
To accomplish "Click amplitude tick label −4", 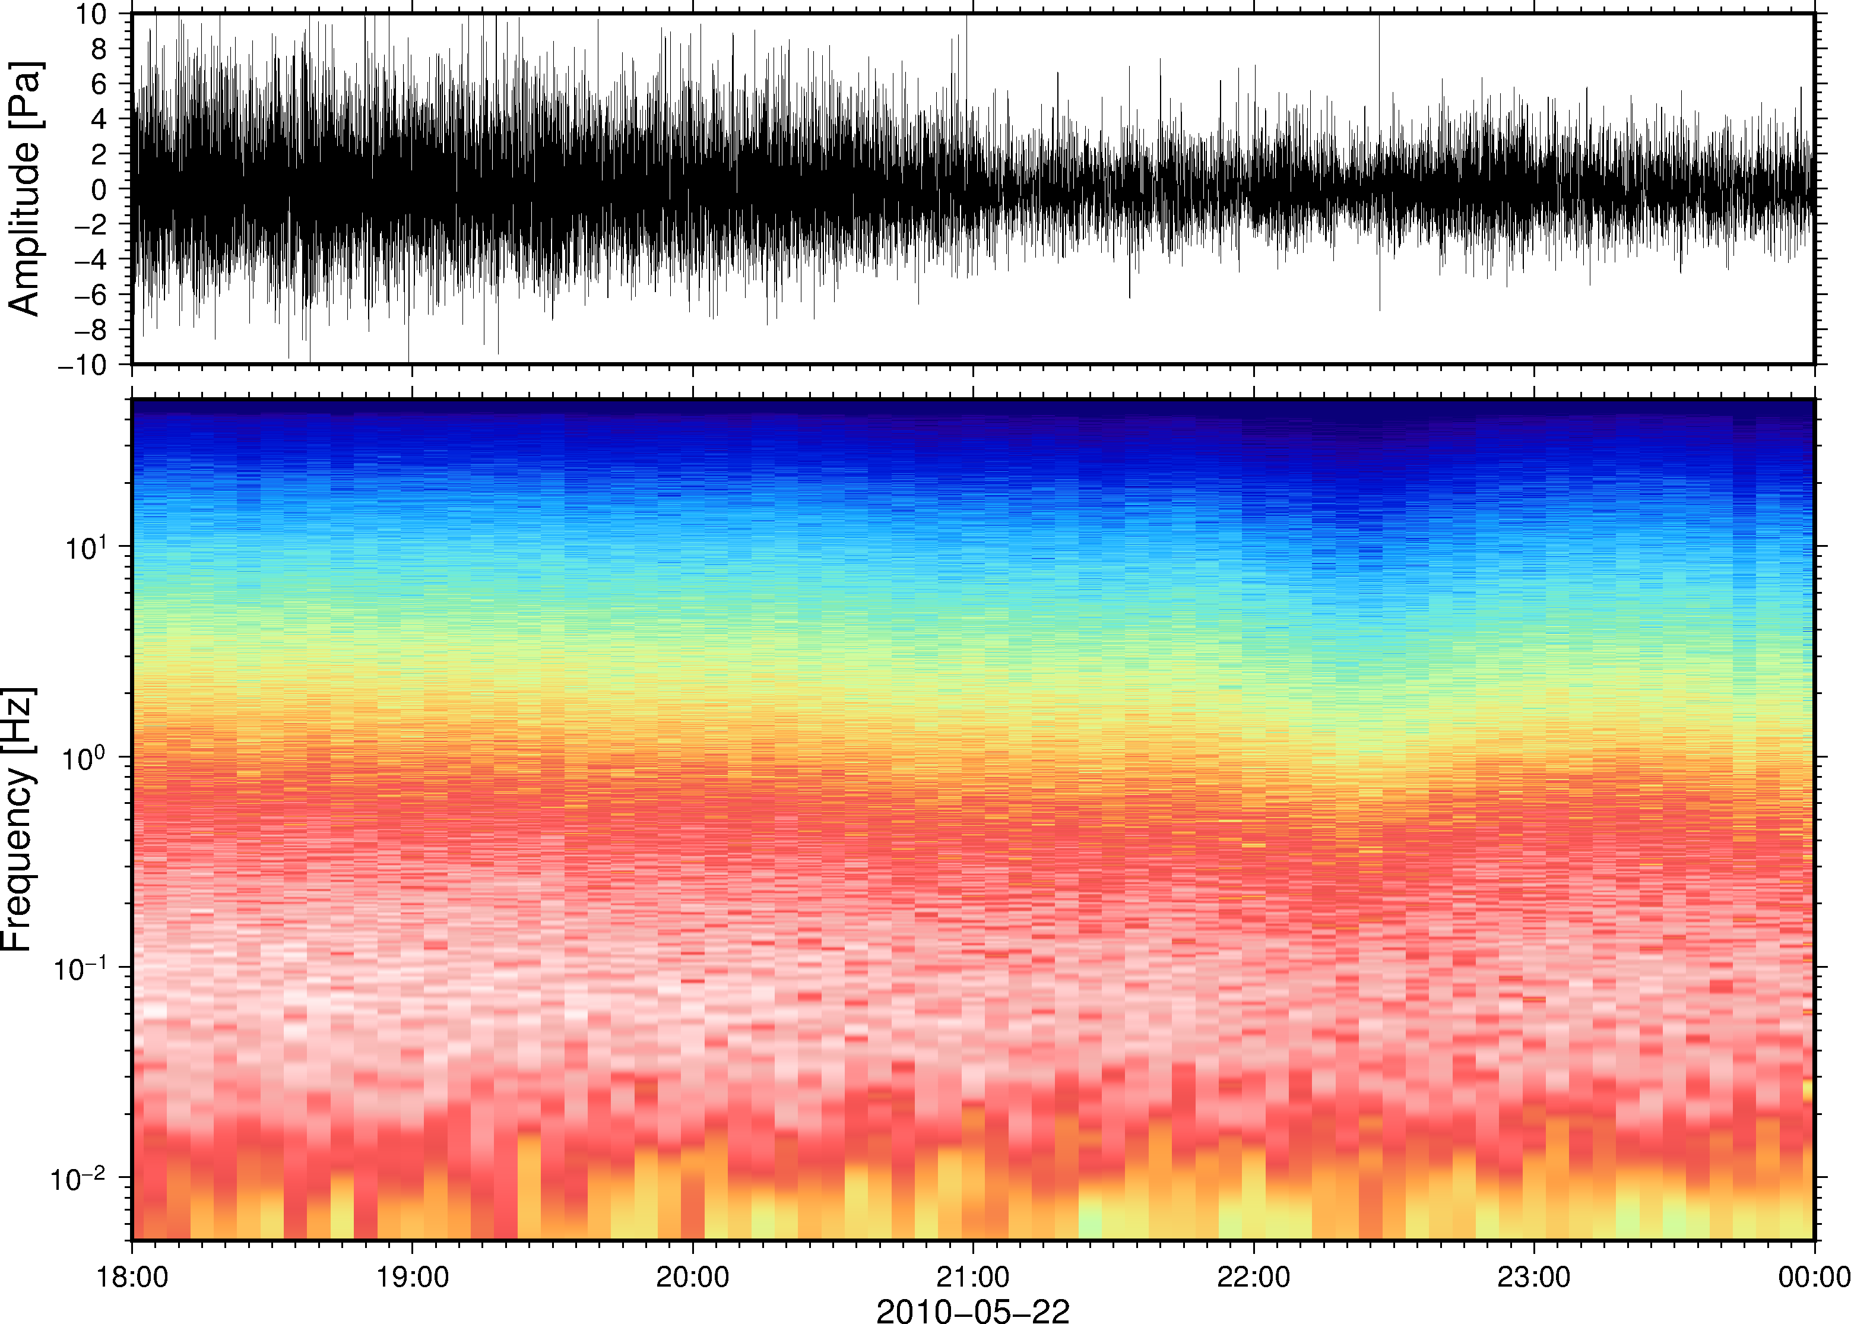I will tap(90, 260).
